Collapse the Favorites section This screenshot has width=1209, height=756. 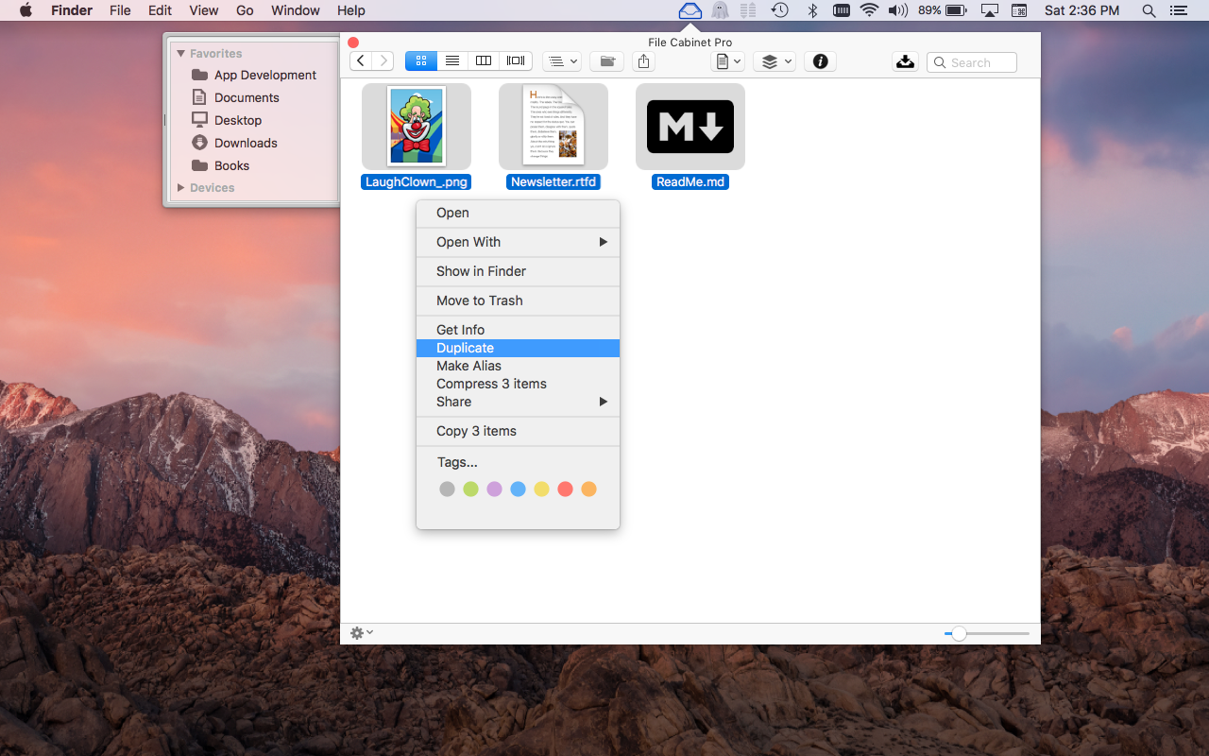pyautogui.click(x=180, y=54)
